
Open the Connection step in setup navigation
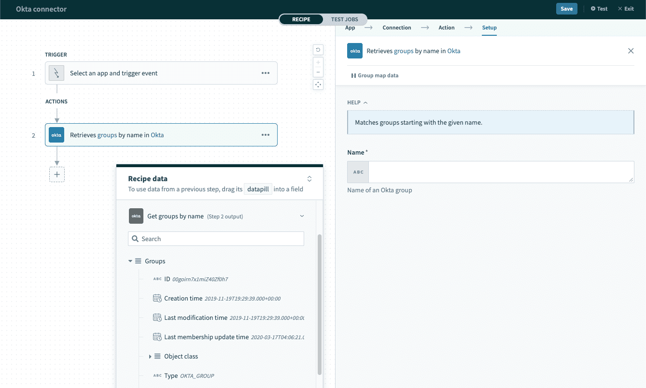pos(396,28)
